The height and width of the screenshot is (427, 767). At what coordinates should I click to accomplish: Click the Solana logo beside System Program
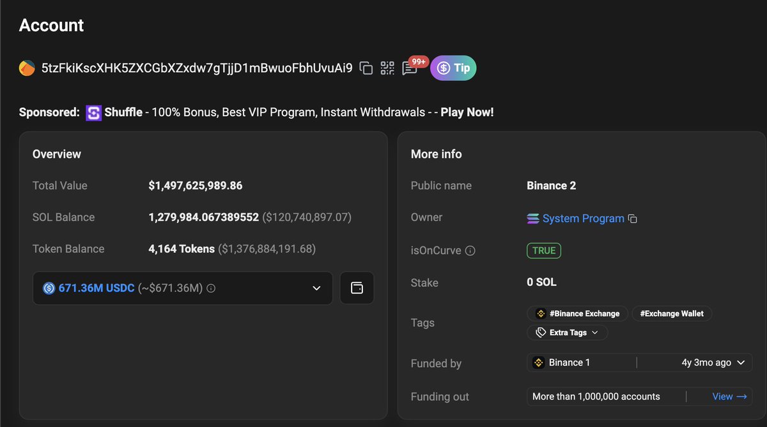pyautogui.click(x=533, y=219)
